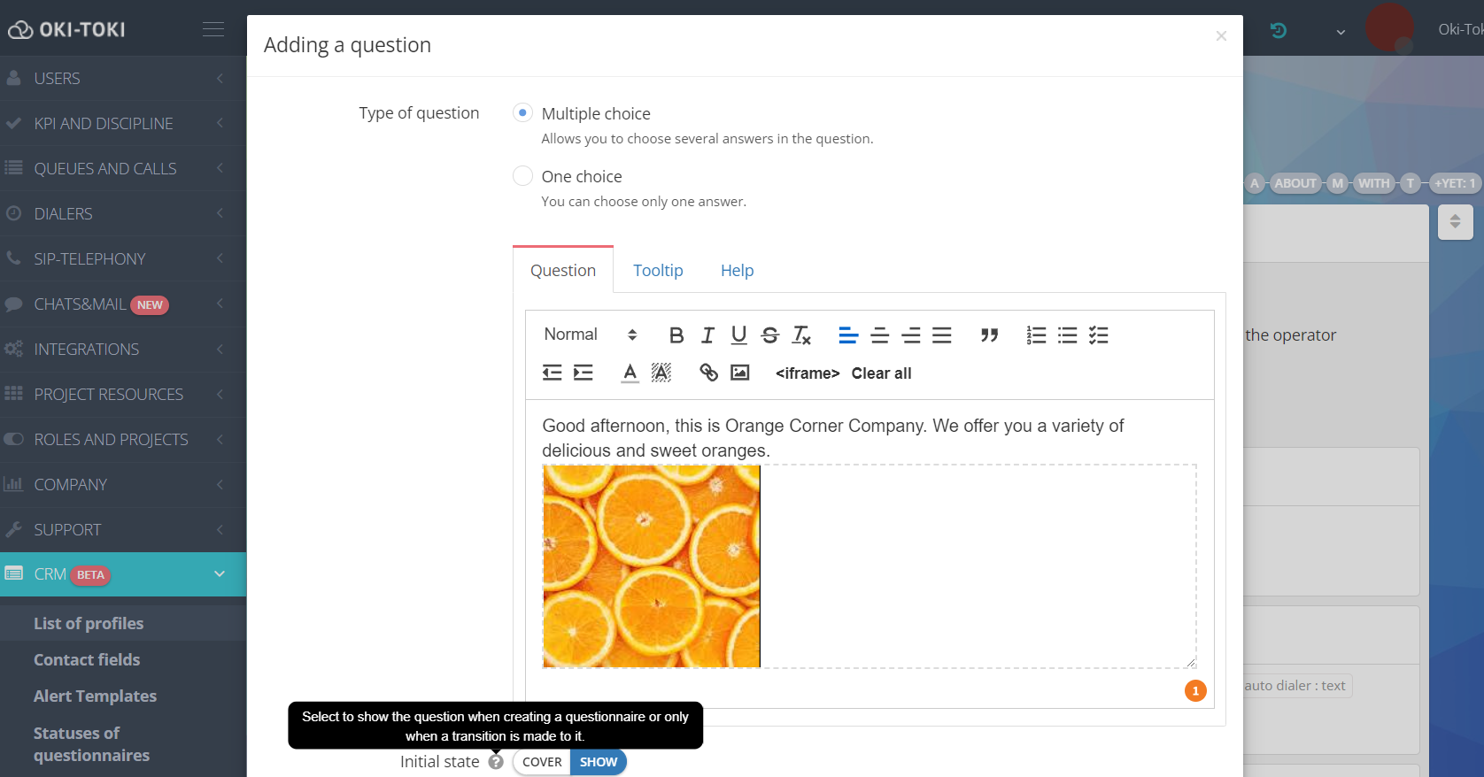Insert an image using the picture icon
The width and height of the screenshot is (1484, 777).
click(x=739, y=373)
